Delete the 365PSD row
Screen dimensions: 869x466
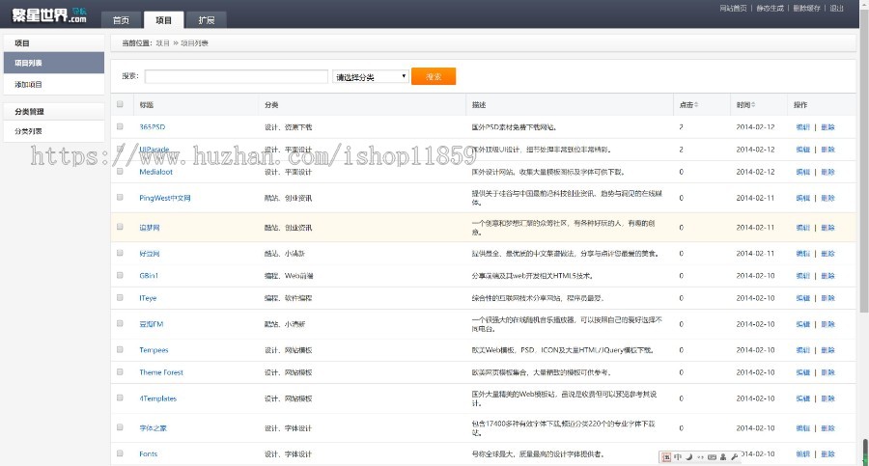pos(827,127)
